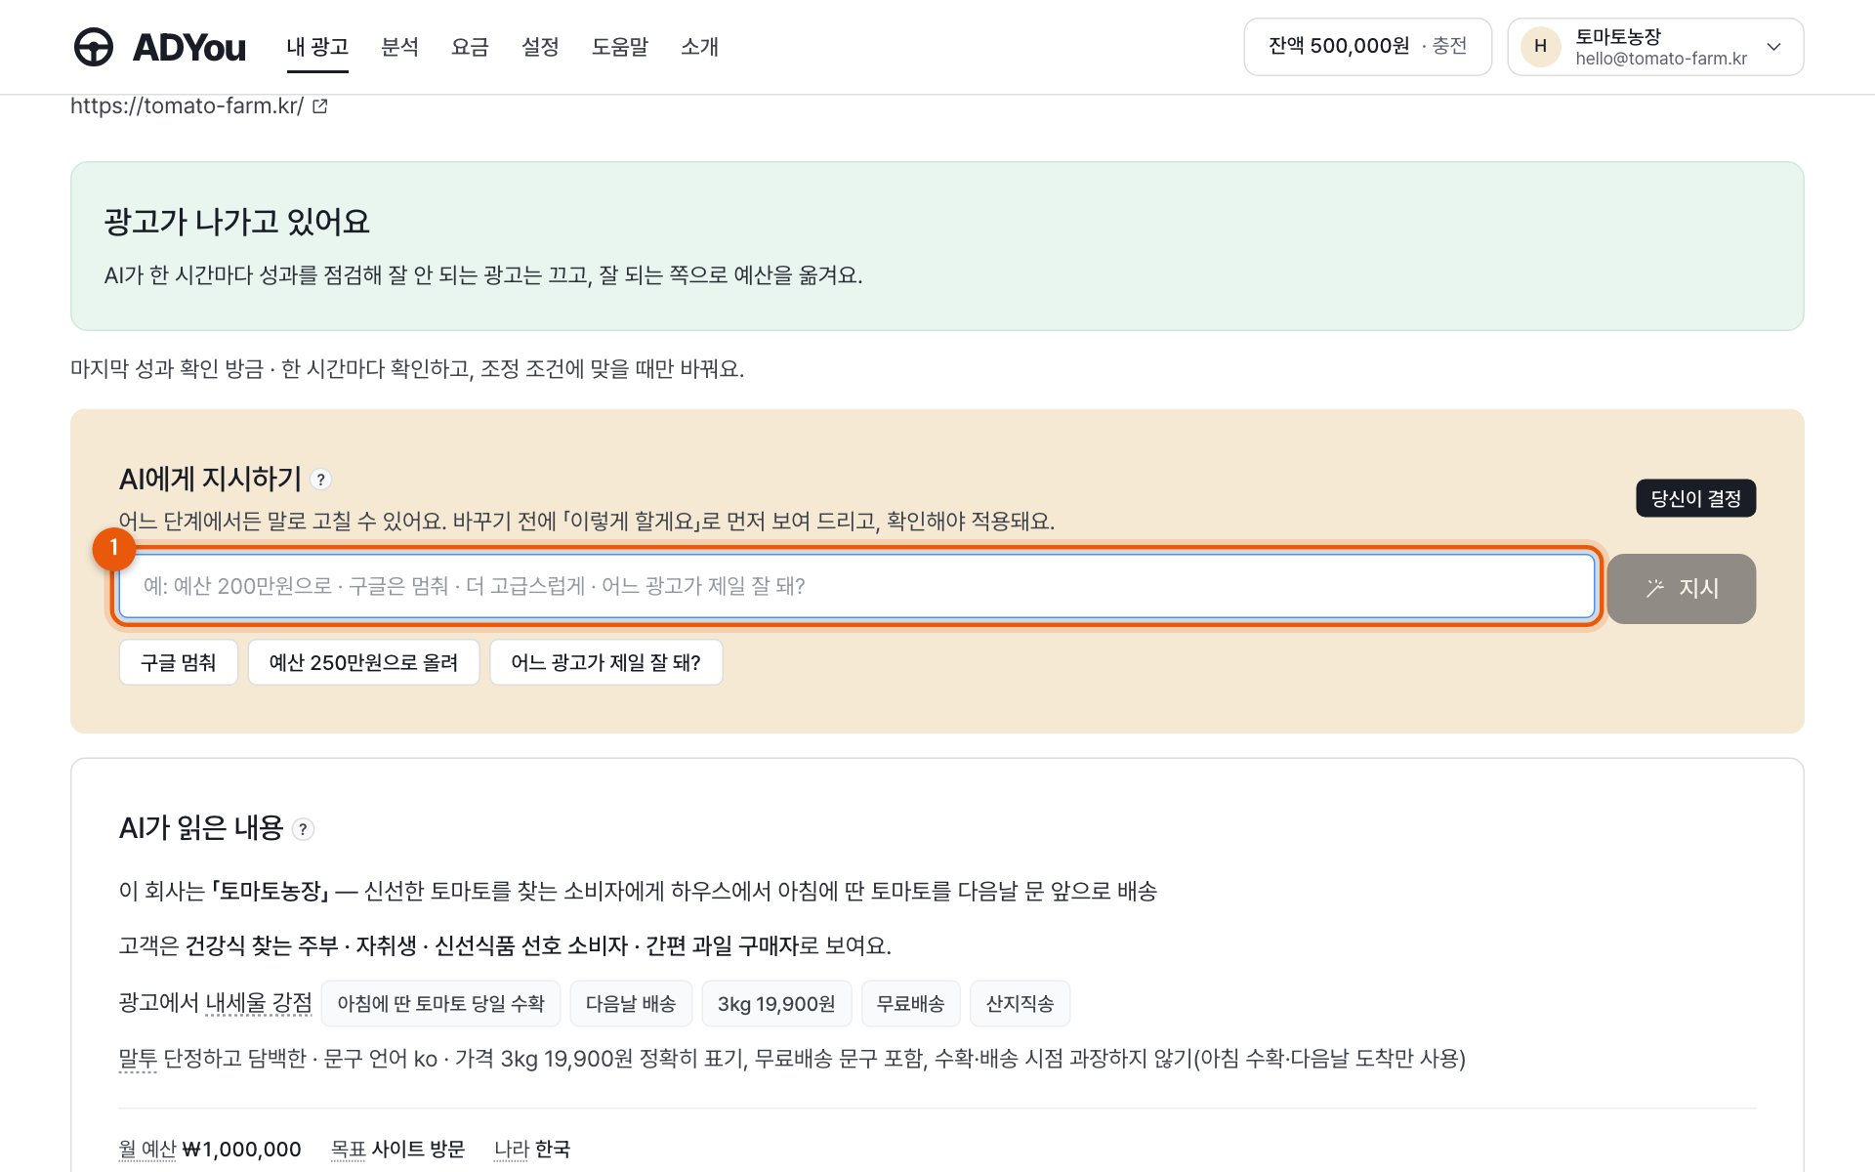Click the 무료배송 strength tag

pos(910,1004)
